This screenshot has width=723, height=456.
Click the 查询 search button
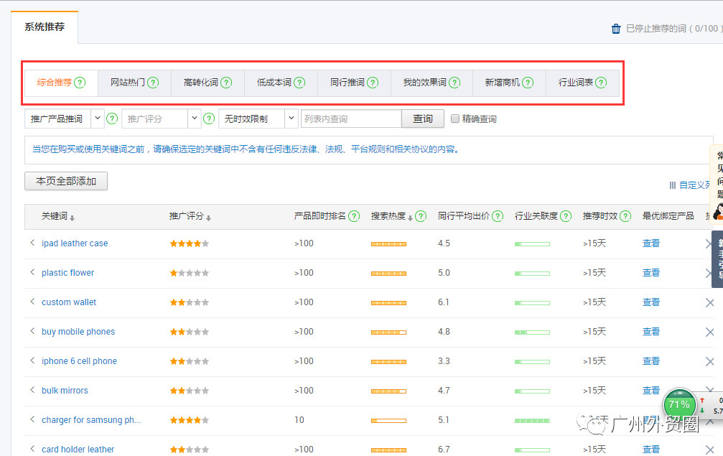[x=423, y=118]
